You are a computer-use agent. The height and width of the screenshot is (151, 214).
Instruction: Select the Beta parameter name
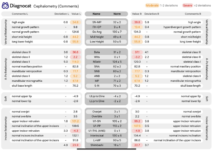pos(97,52)
